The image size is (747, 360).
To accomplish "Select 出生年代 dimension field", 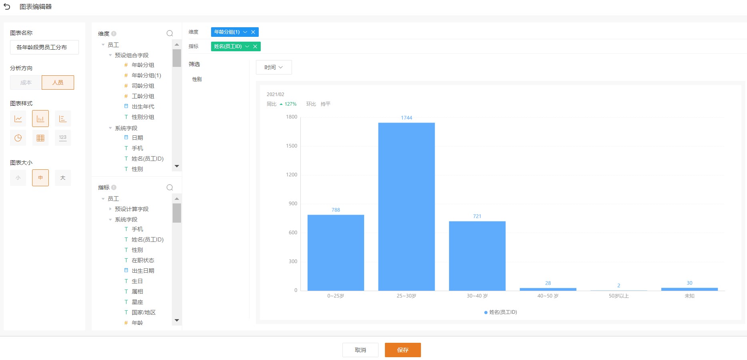I will tap(143, 107).
